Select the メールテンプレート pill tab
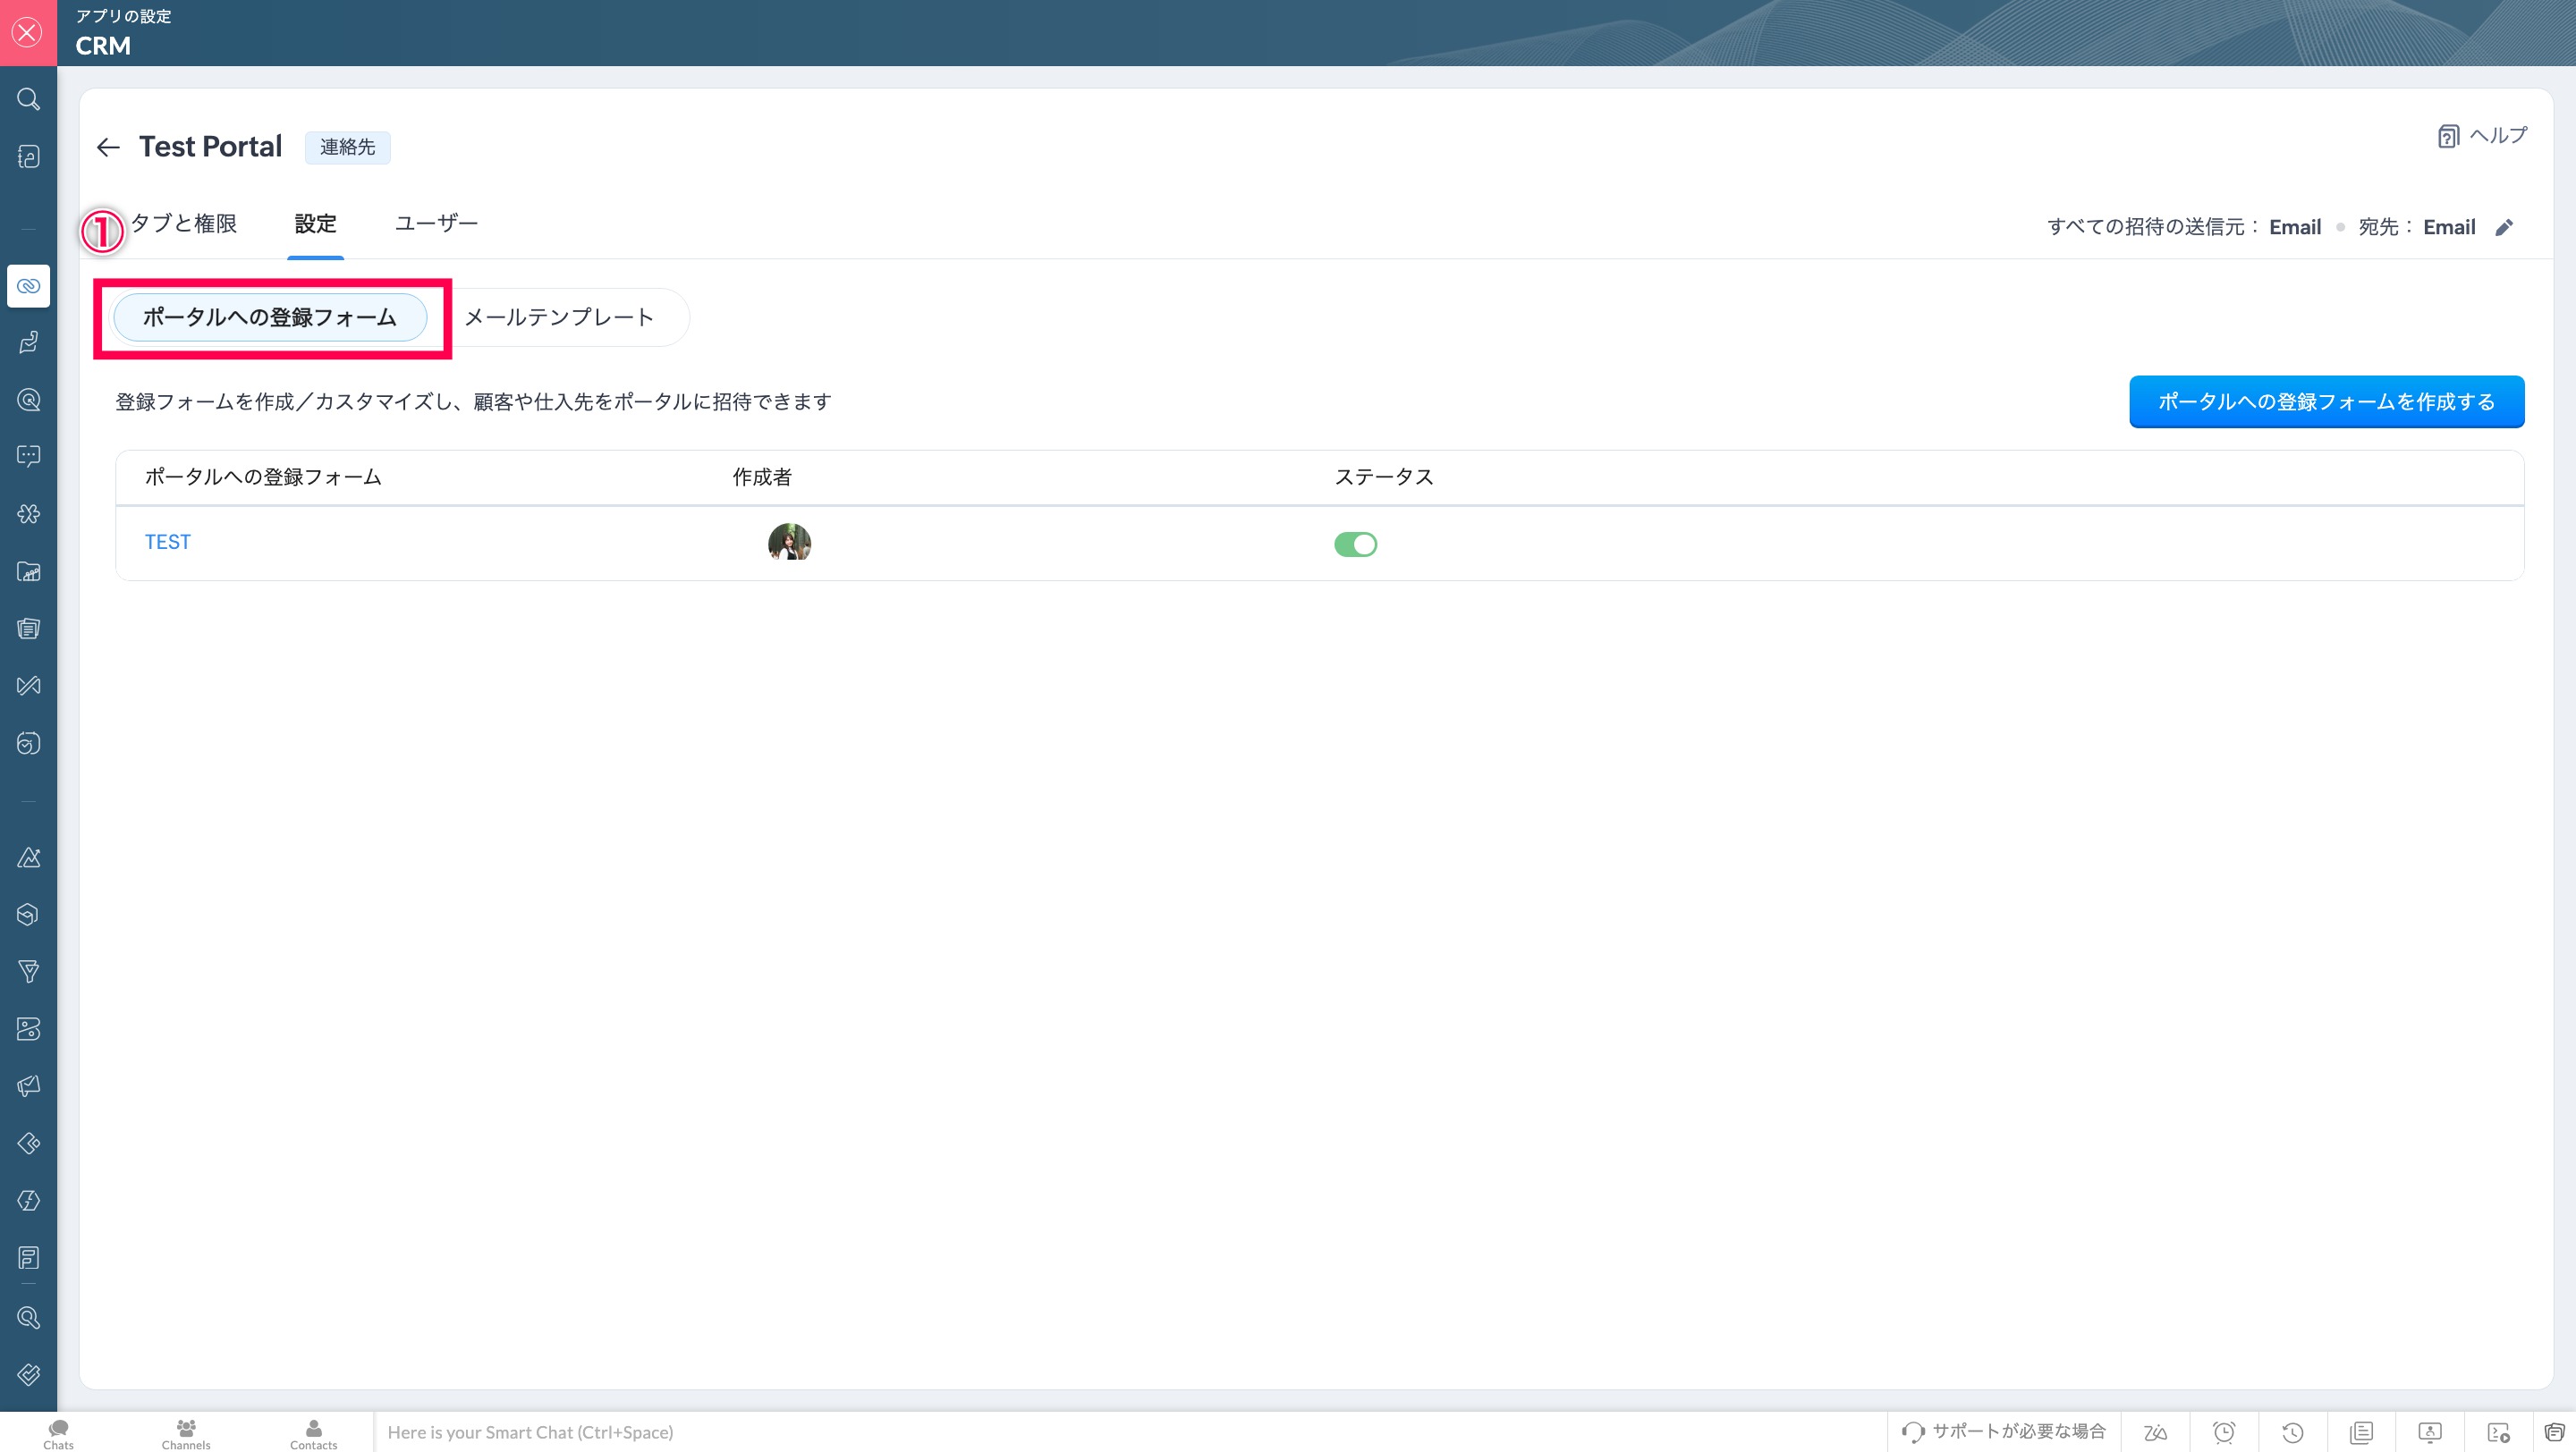Screen dimensions: 2576x1452 tap(558, 317)
